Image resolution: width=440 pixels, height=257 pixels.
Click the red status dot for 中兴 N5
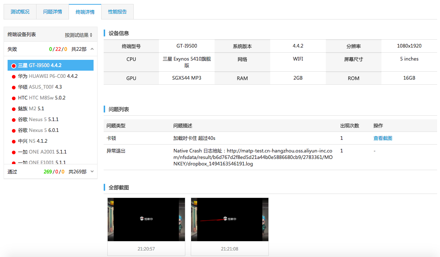(x=14, y=141)
